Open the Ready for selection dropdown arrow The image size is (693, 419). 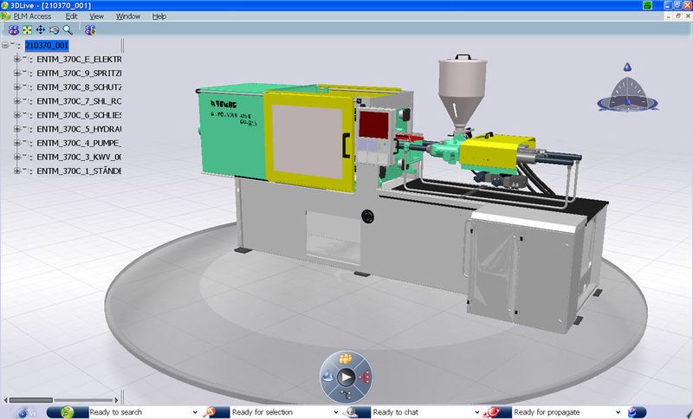336,412
